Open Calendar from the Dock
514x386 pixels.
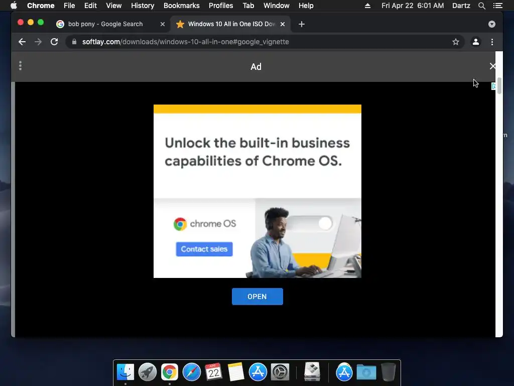point(213,372)
